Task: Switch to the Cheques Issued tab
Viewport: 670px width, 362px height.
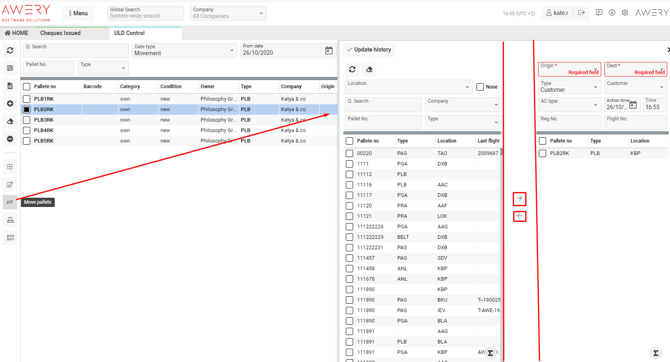Action: click(x=60, y=33)
